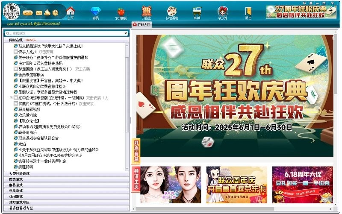Open the 农场果园 tomato icon
The height and width of the screenshot is (214, 342).
(x=121, y=13)
